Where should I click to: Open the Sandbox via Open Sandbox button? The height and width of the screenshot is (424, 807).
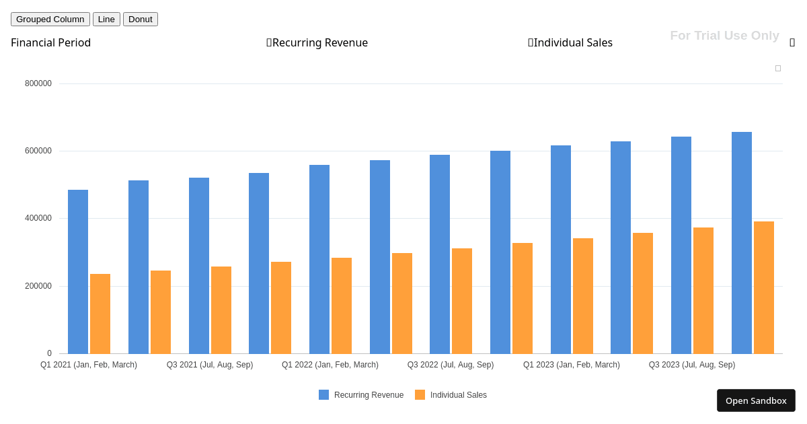[x=756, y=400]
